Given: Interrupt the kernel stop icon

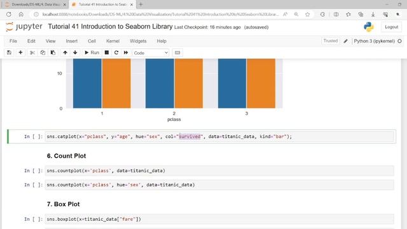Looking at the screenshot, I should click(x=107, y=53).
